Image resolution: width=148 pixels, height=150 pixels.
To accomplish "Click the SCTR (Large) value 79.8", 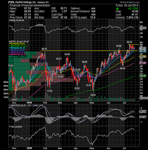I will [93, 18].
